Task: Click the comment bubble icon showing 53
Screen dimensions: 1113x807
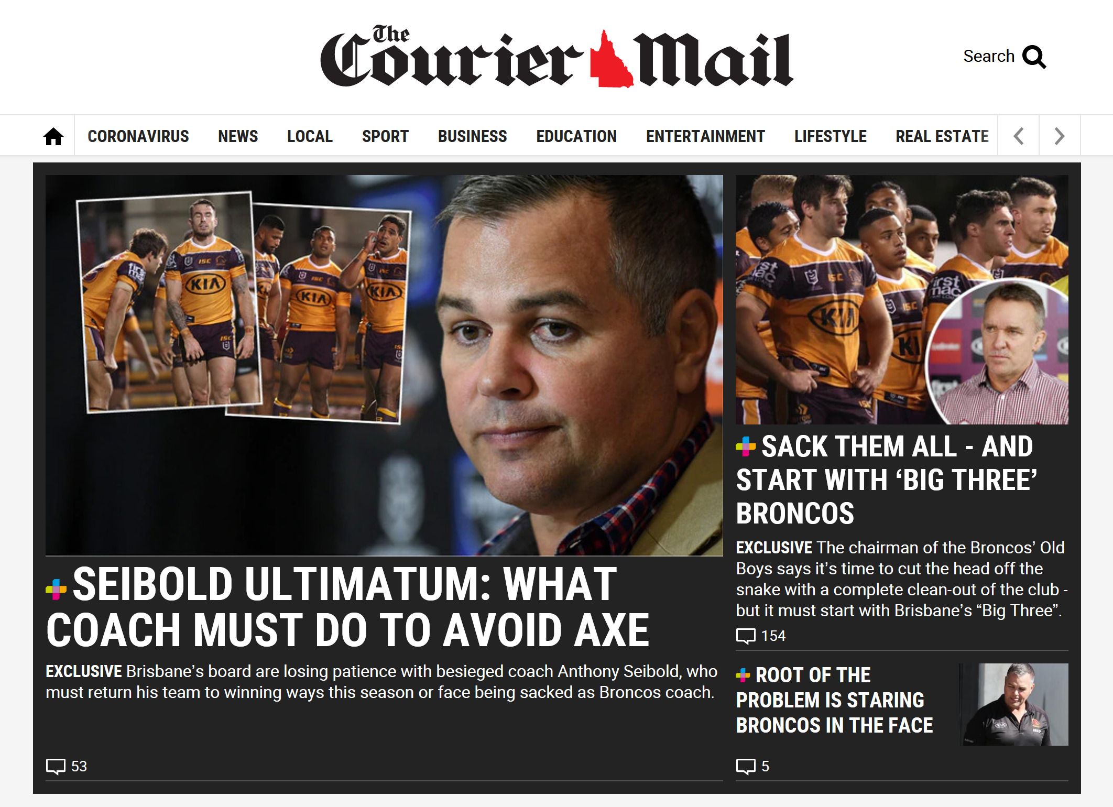Action: 56,767
